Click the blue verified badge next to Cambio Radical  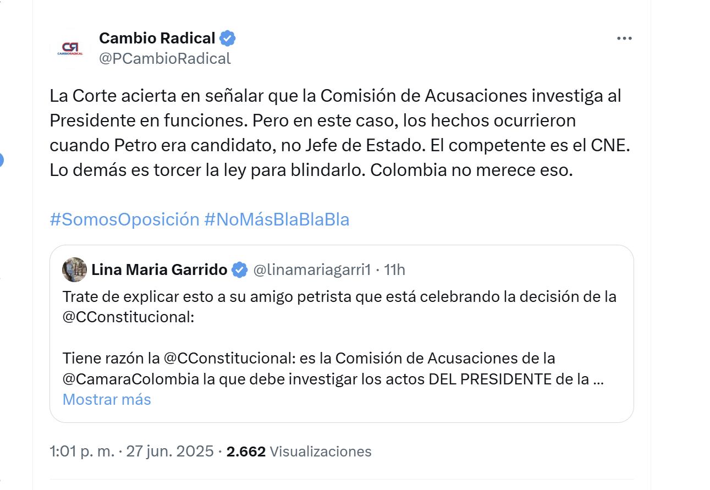(227, 37)
